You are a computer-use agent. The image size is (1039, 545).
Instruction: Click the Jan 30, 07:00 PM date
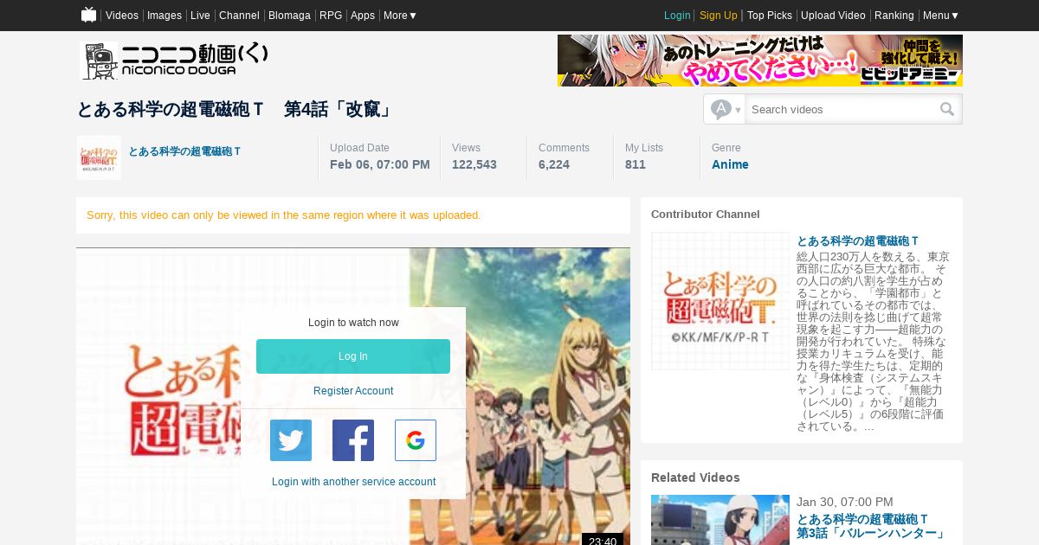pyautogui.click(x=845, y=502)
